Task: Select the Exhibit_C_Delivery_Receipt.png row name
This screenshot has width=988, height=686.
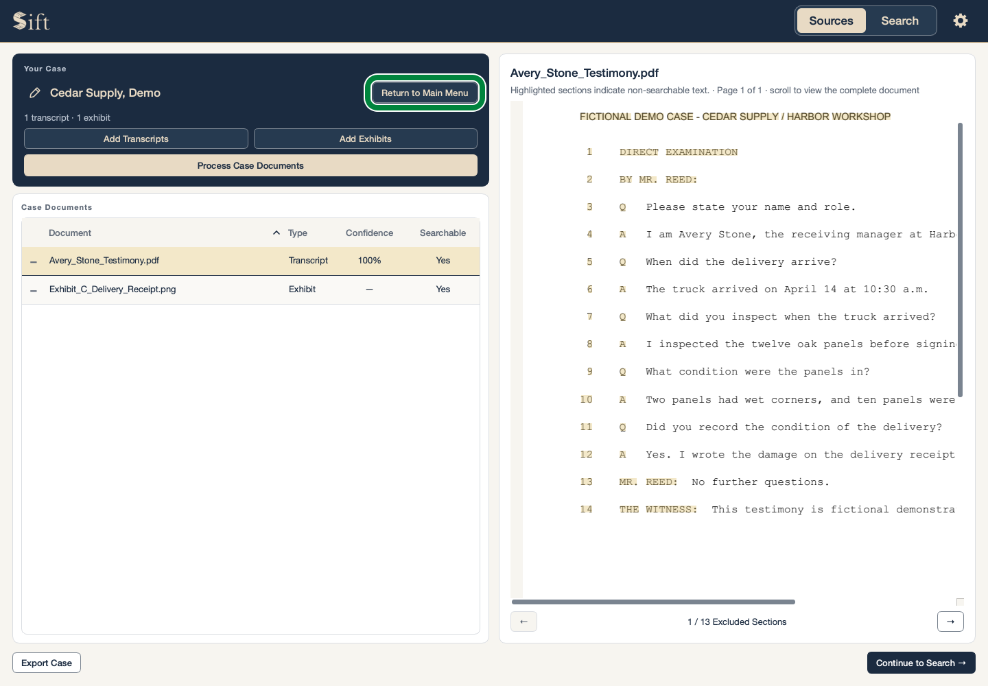Action: pos(113,289)
